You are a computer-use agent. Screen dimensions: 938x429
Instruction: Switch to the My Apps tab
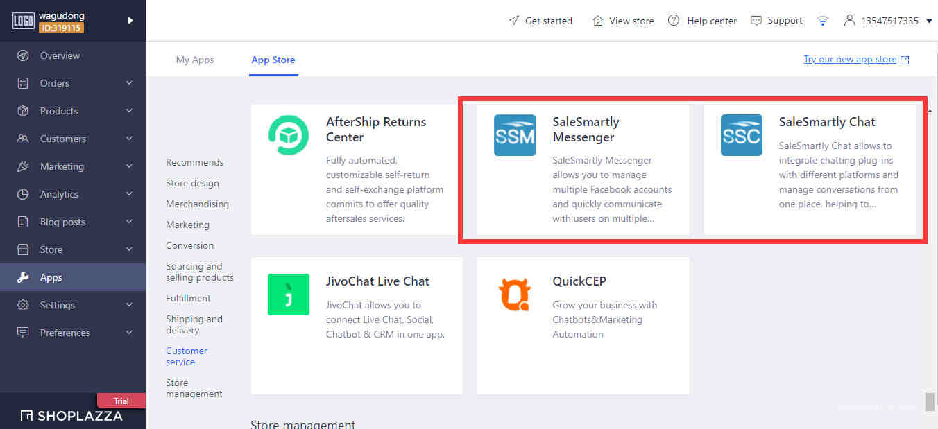[195, 60]
